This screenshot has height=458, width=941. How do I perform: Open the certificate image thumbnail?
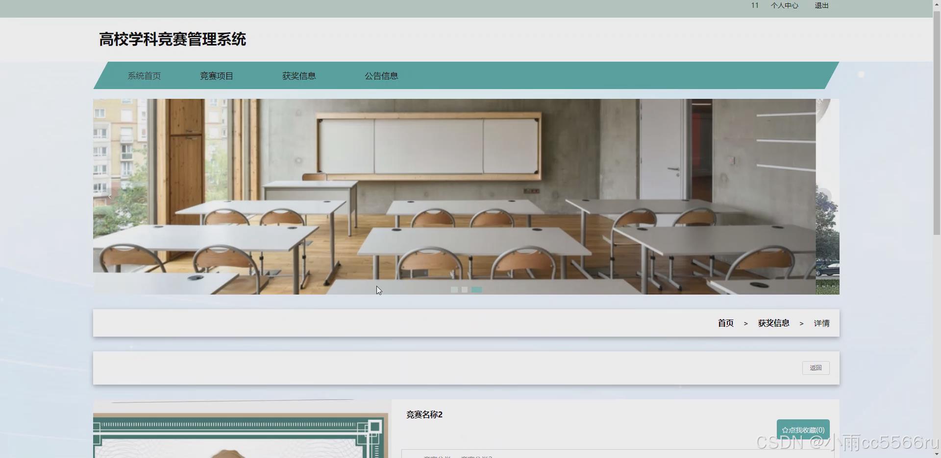(x=242, y=429)
